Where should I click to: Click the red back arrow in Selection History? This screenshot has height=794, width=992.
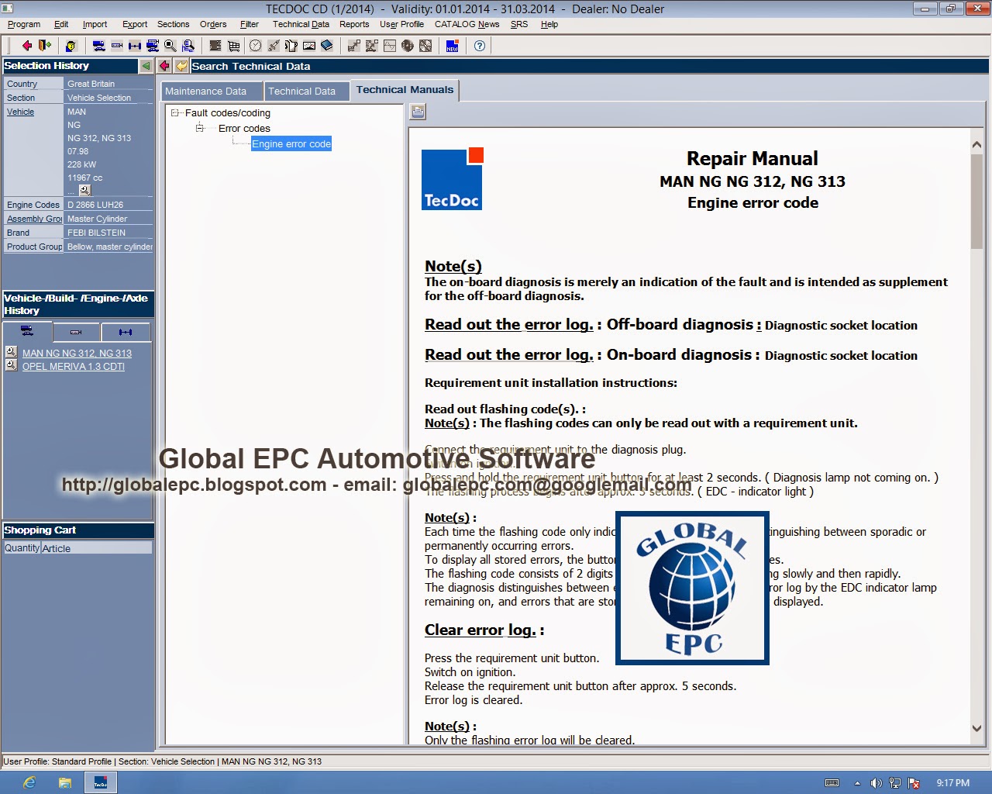tap(164, 66)
